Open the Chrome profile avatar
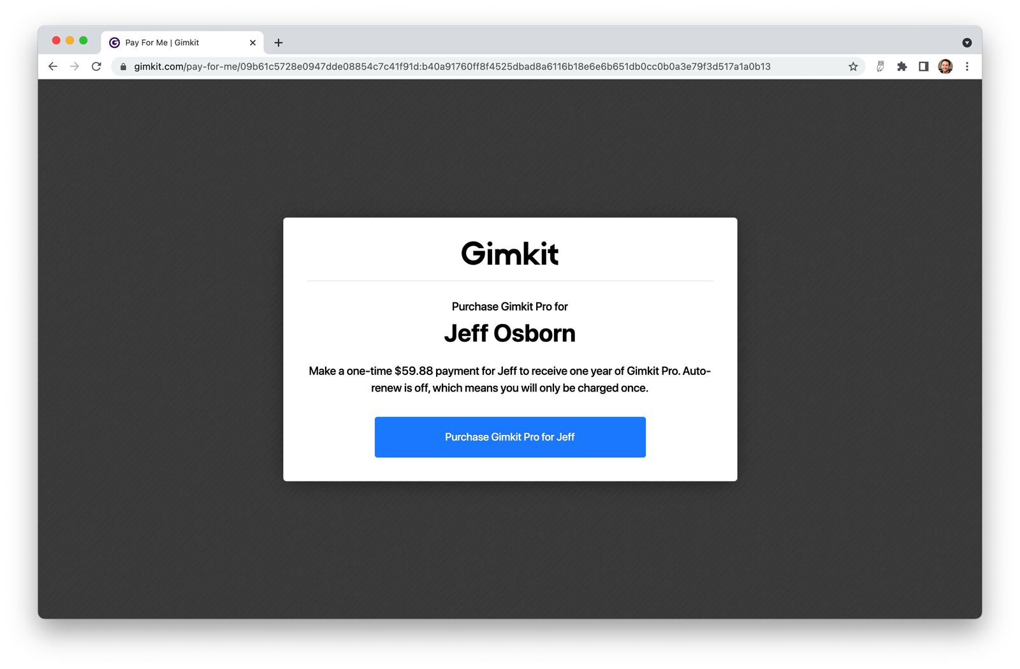1020x669 pixels. 945,66
